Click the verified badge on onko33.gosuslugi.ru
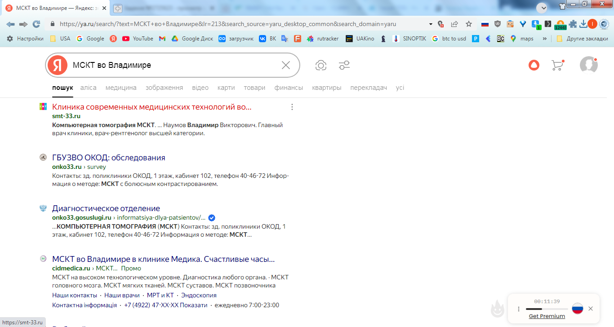The height and width of the screenshot is (327, 614). pyautogui.click(x=212, y=217)
